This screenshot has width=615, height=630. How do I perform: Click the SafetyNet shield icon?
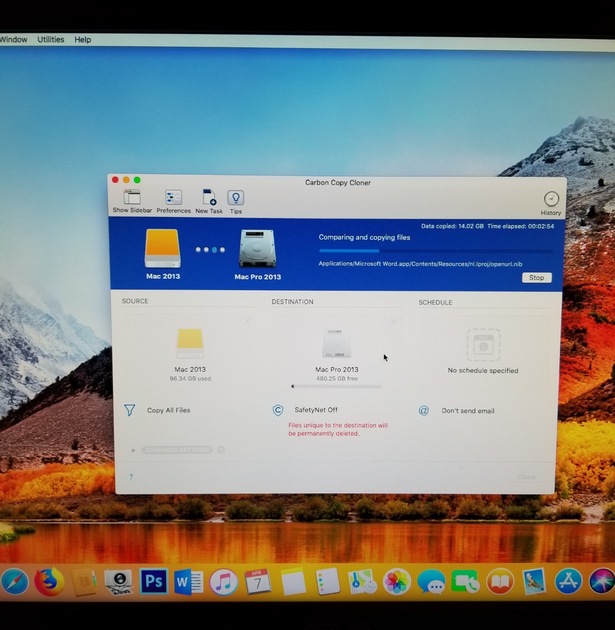click(278, 410)
